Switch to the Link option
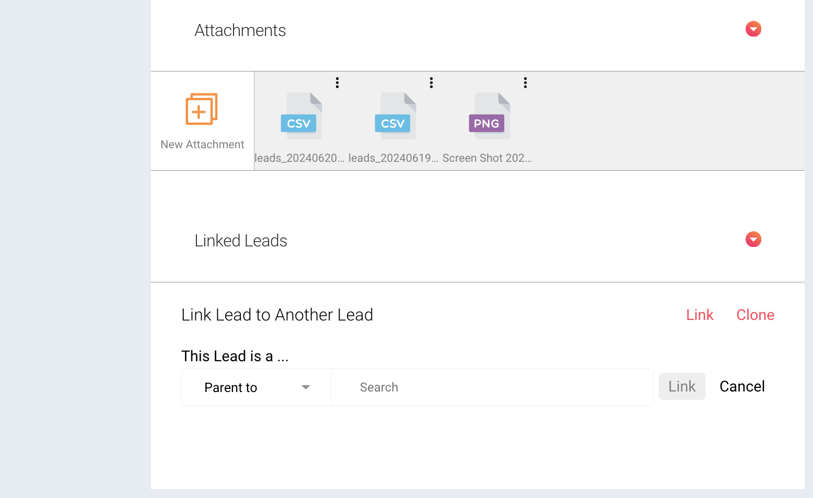 [700, 315]
